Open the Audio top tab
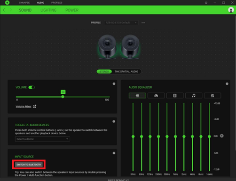 (x=40, y=3)
